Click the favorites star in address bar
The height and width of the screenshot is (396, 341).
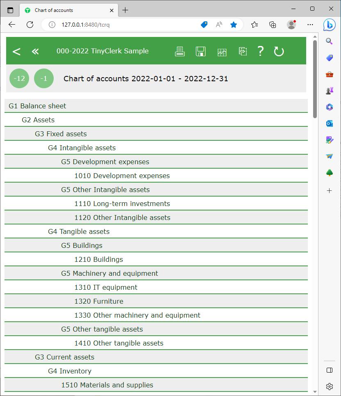(234, 25)
